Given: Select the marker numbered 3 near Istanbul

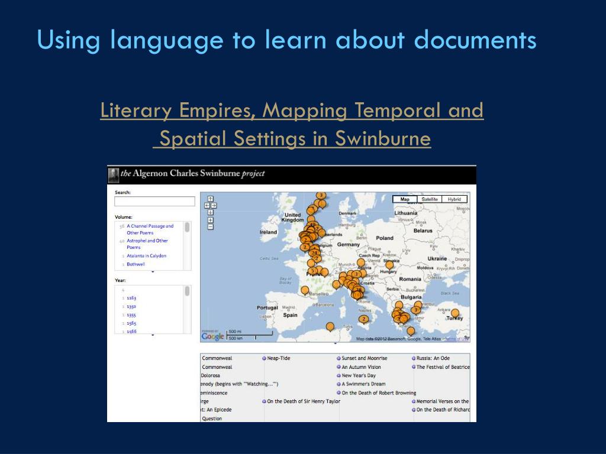Looking at the screenshot, I should click(x=415, y=310).
